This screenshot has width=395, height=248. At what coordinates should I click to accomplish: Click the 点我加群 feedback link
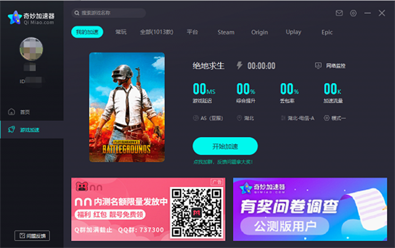coord(223,162)
